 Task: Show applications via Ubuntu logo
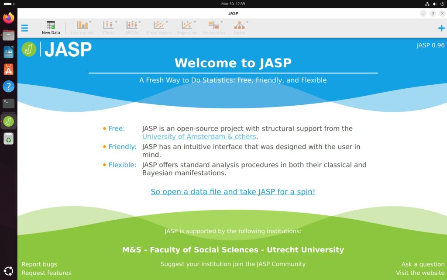pos(9,271)
